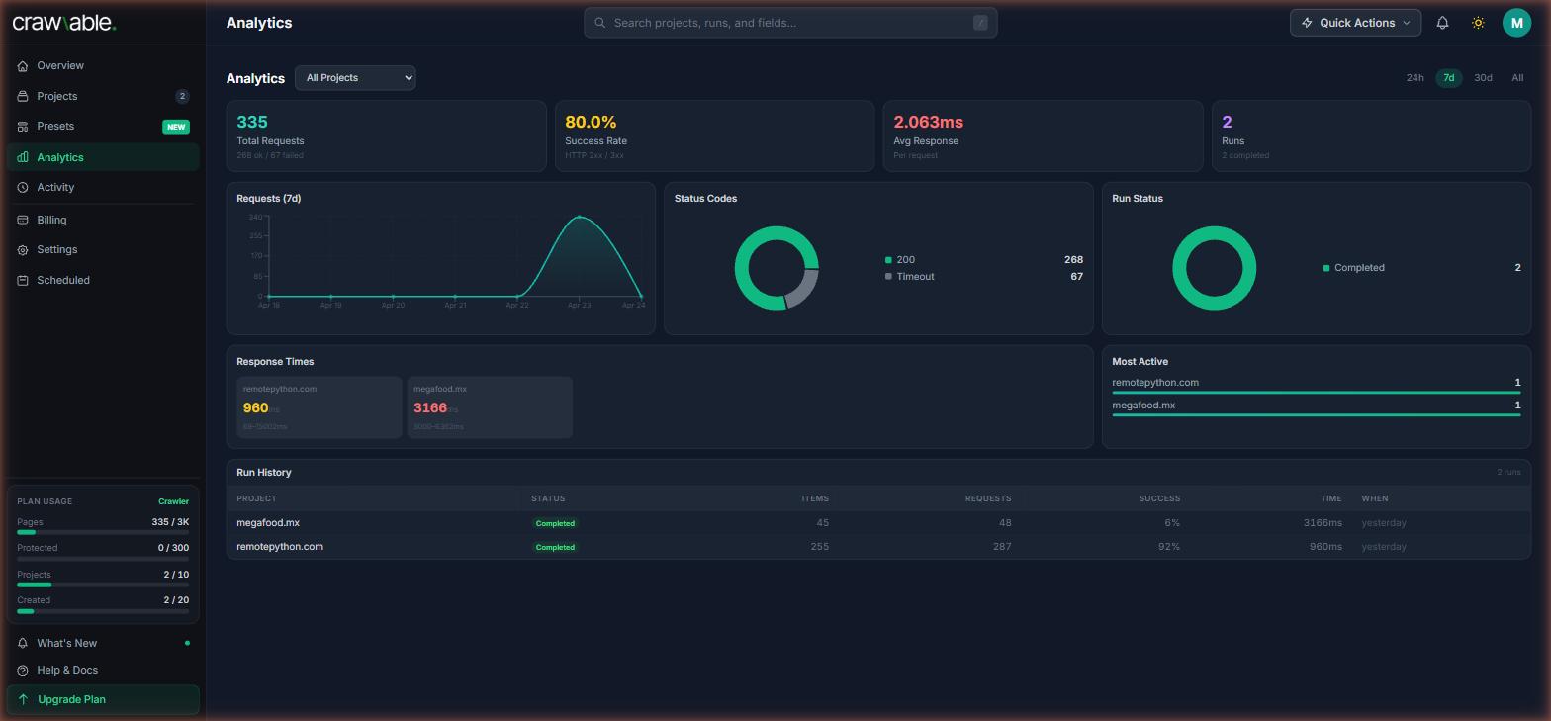Click the notifications bell icon
Image resolution: width=1551 pixels, height=721 pixels.
point(1442,23)
